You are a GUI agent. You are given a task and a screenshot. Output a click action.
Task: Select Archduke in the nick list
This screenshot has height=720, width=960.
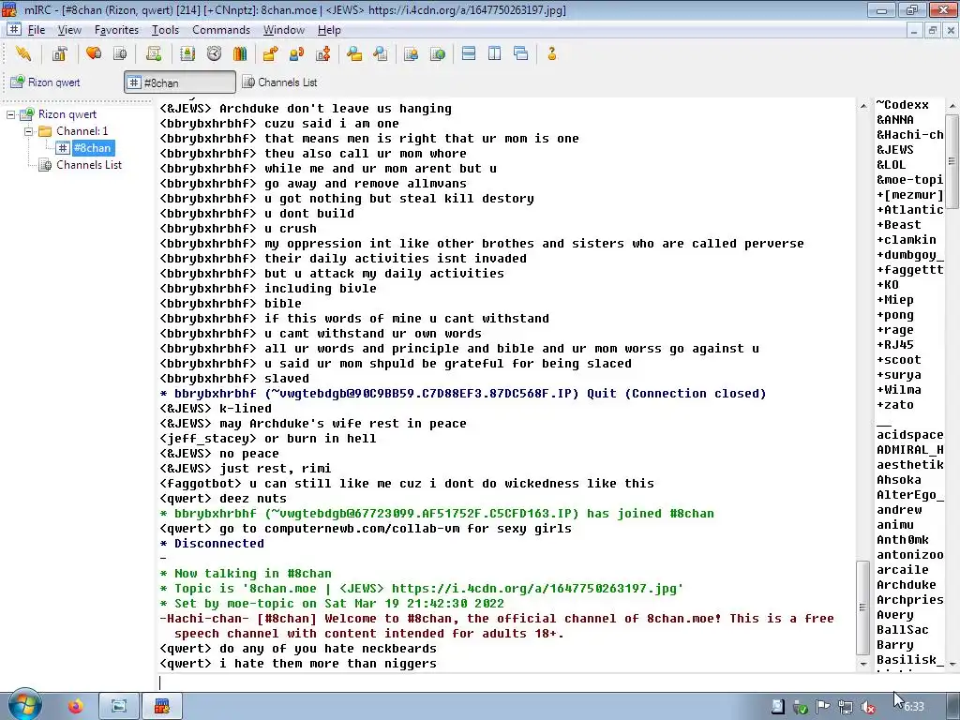907,585
